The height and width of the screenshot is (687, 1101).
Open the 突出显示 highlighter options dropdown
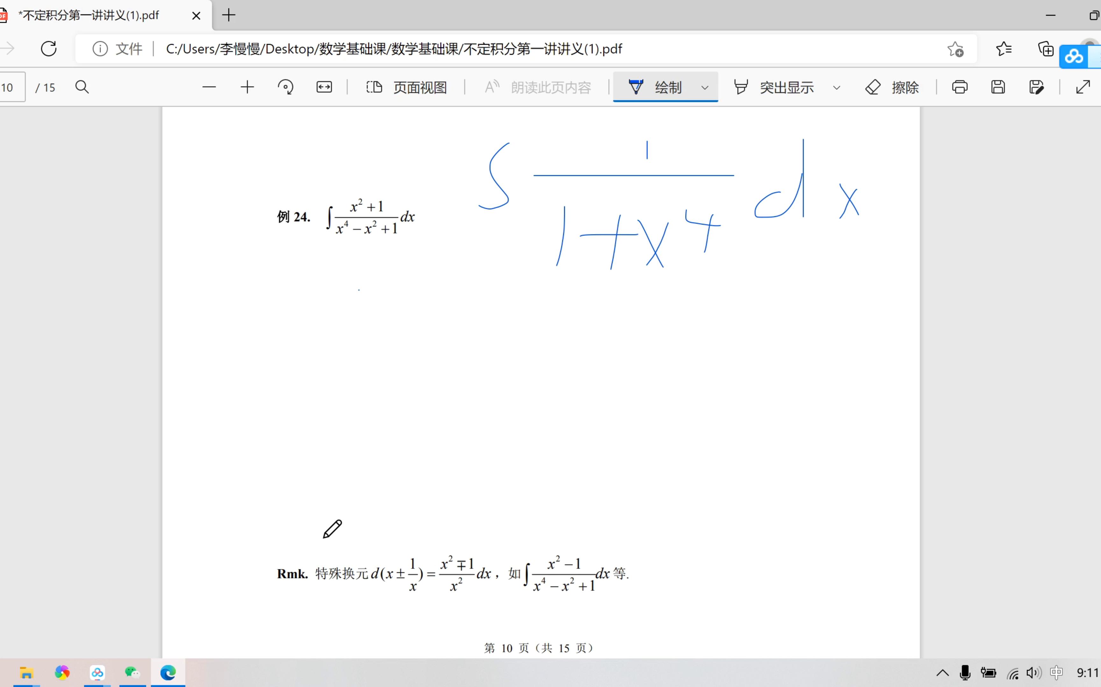tap(837, 87)
